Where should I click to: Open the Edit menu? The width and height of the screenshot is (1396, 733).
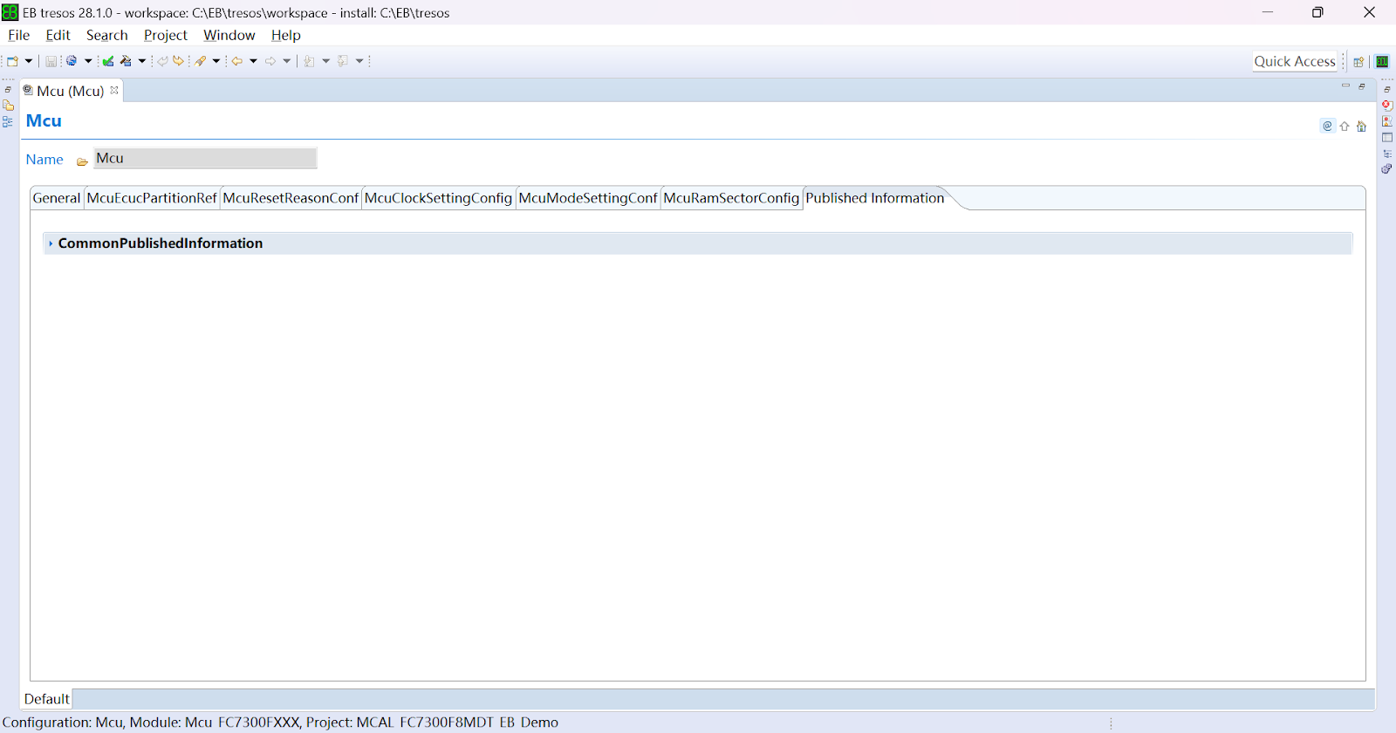[58, 35]
